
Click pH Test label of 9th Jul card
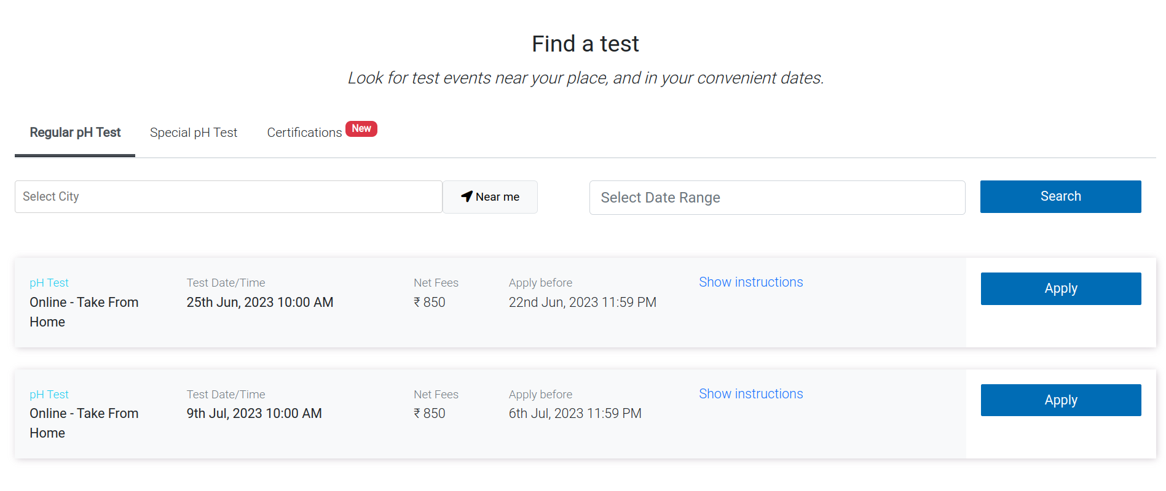tap(49, 395)
